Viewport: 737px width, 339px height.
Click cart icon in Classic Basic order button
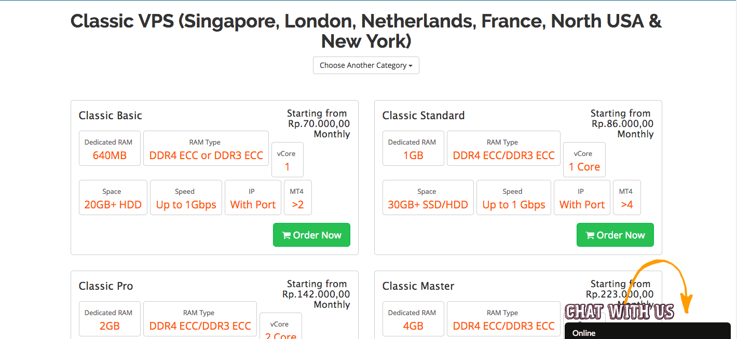(x=286, y=235)
